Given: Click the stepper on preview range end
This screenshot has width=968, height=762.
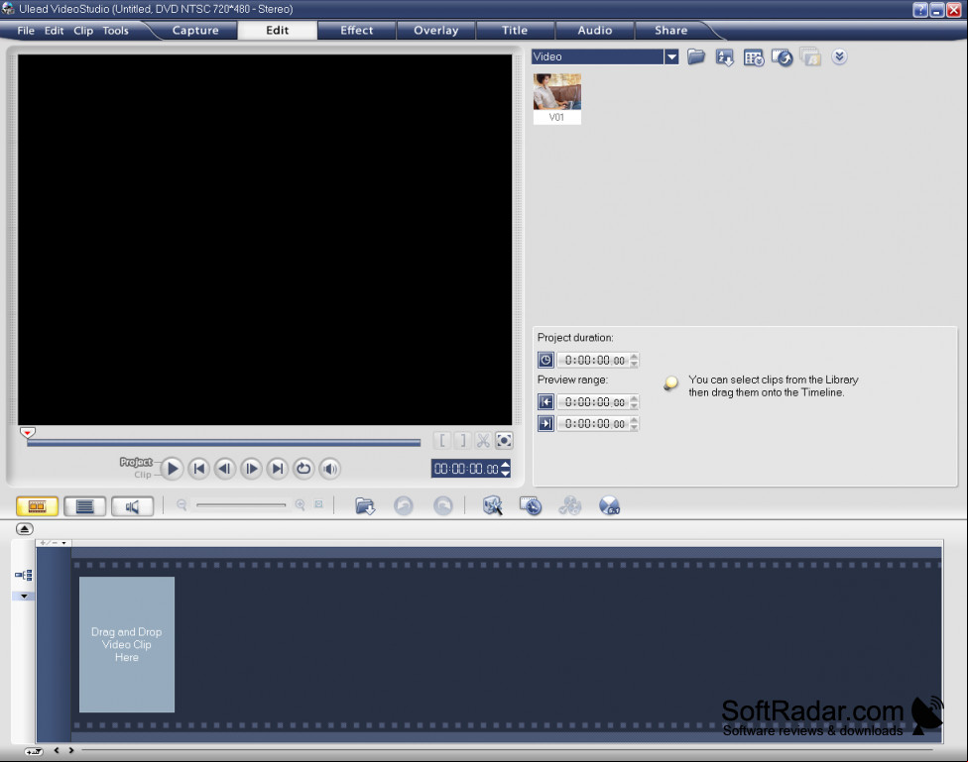Looking at the screenshot, I should [634, 423].
